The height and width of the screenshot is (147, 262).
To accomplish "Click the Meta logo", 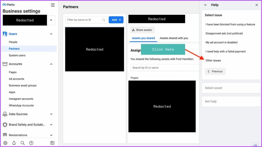I will pos(8,5).
